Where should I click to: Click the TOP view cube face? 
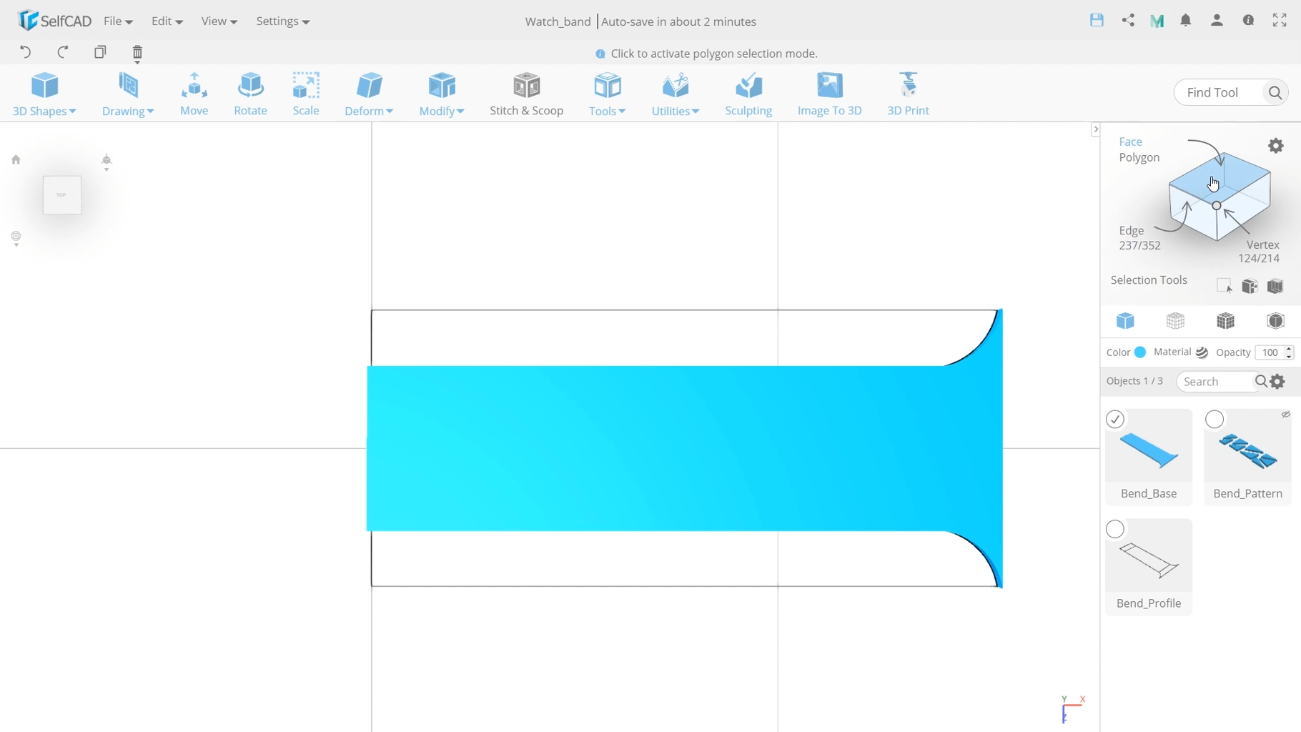[x=61, y=195]
